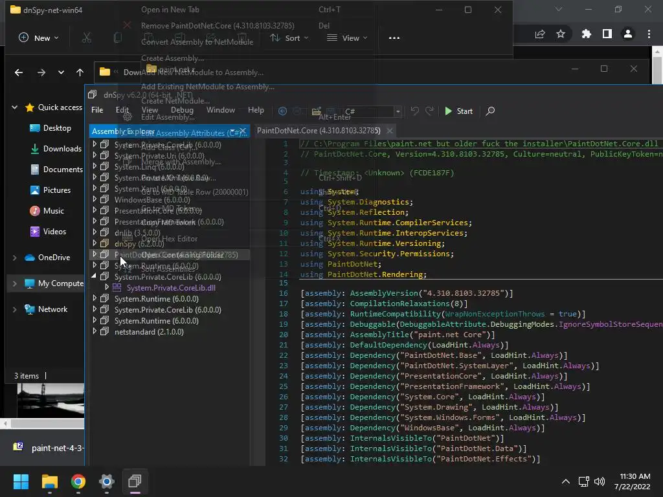
Task: Click the Chrome share page icon
Action: click(x=540, y=34)
